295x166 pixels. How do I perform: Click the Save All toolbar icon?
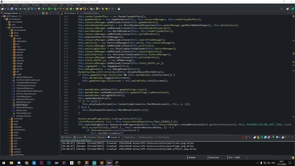pyautogui.click(x=12, y=9)
